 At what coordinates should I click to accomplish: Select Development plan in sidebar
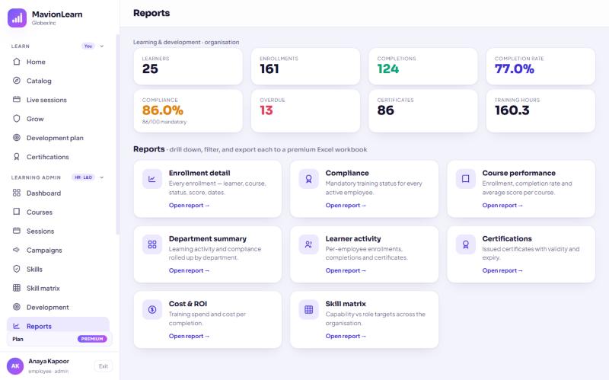59,138
